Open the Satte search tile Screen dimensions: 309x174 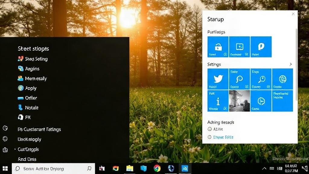[x=239, y=79]
